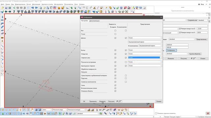Click the user login icon next to Вход
Viewport: 211px width, 118px height.
199,4
